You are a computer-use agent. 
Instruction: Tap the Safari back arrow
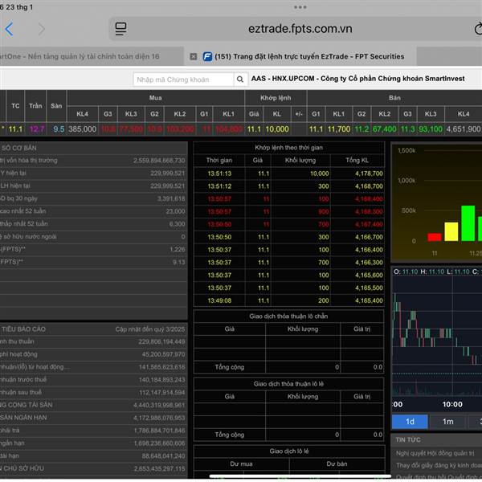point(9,29)
